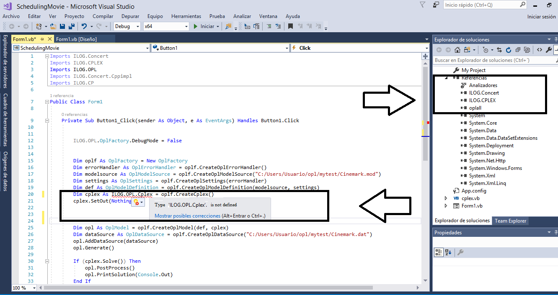558x295 pixels.
Task: Open the Proyecto menu
Action: pos(74,16)
